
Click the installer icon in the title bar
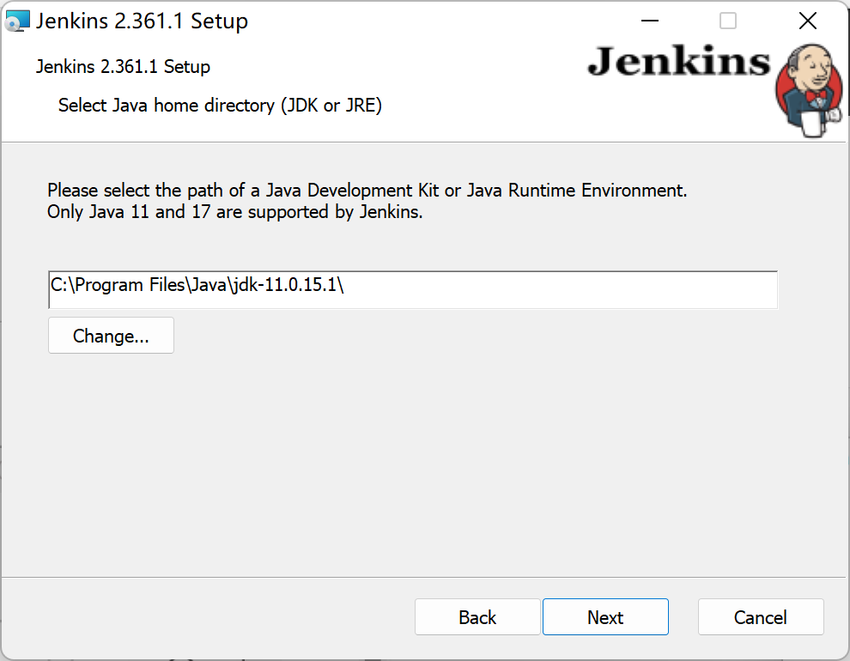click(x=17, y=21)
